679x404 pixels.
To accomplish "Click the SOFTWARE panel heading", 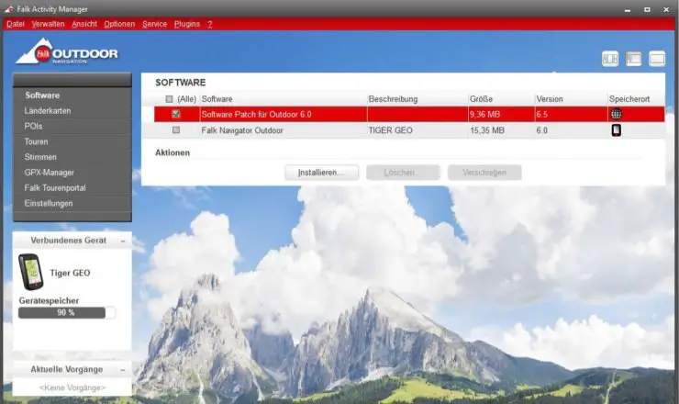I will click(x=181, y=83).
